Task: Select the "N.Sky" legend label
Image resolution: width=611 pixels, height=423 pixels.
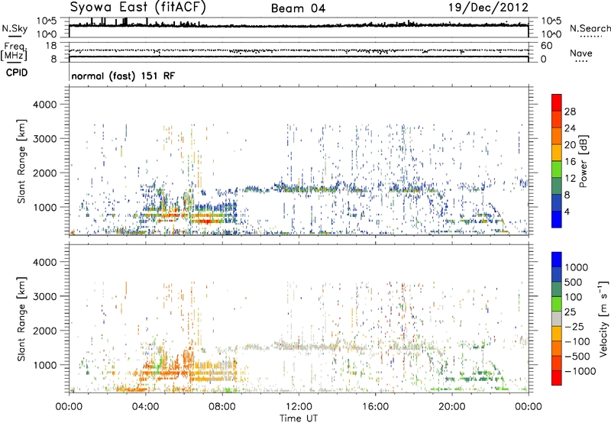Action: [15, 28]
